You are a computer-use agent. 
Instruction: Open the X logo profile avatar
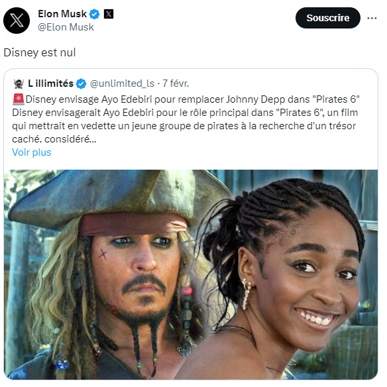point(17,21)
